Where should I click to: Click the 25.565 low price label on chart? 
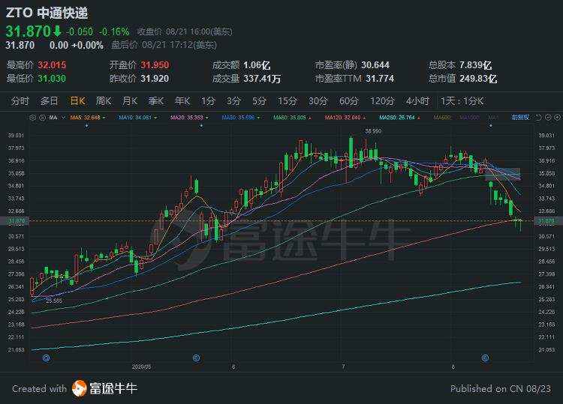pos(54,301)
